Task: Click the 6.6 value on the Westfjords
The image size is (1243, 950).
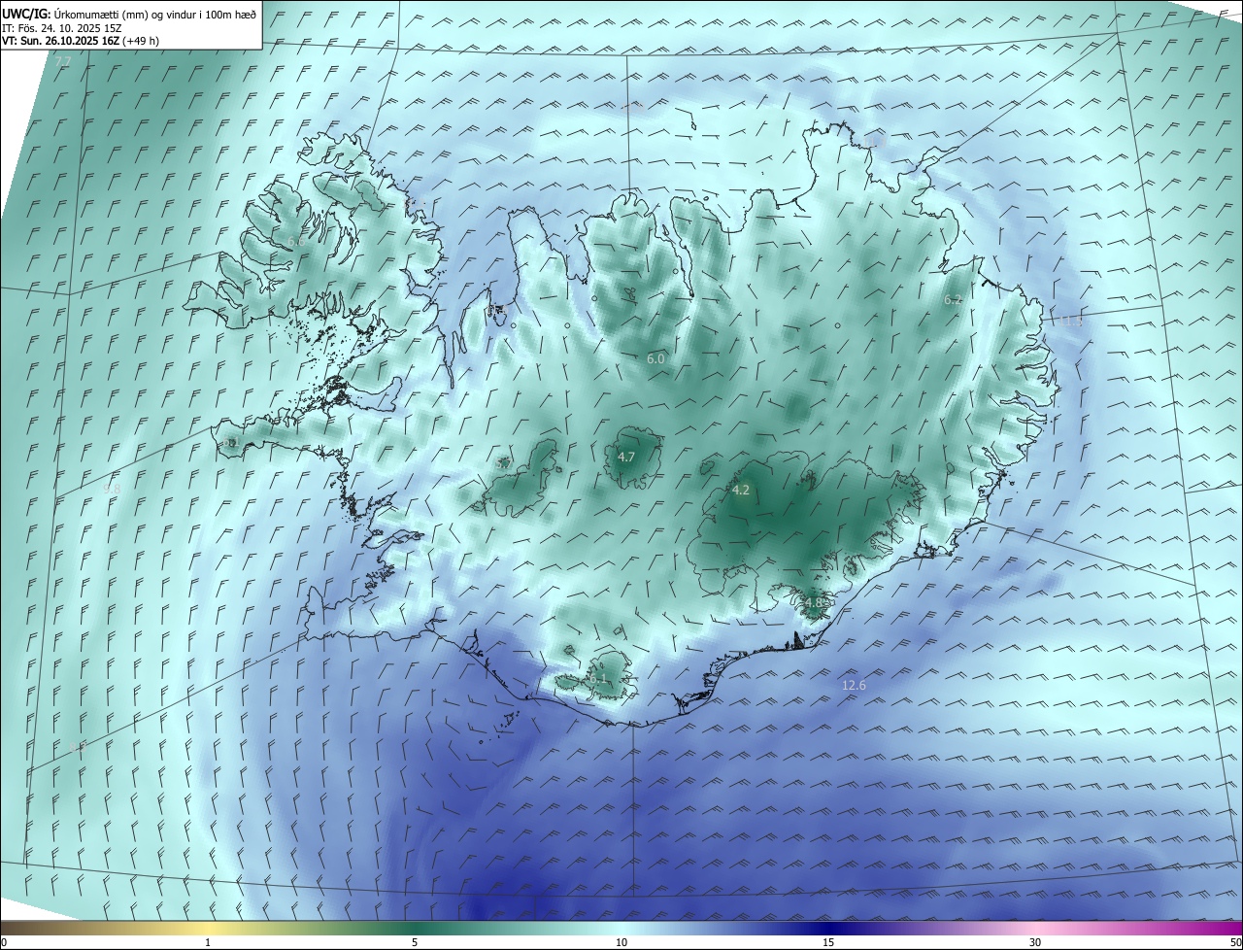Action: click(296, 241)
